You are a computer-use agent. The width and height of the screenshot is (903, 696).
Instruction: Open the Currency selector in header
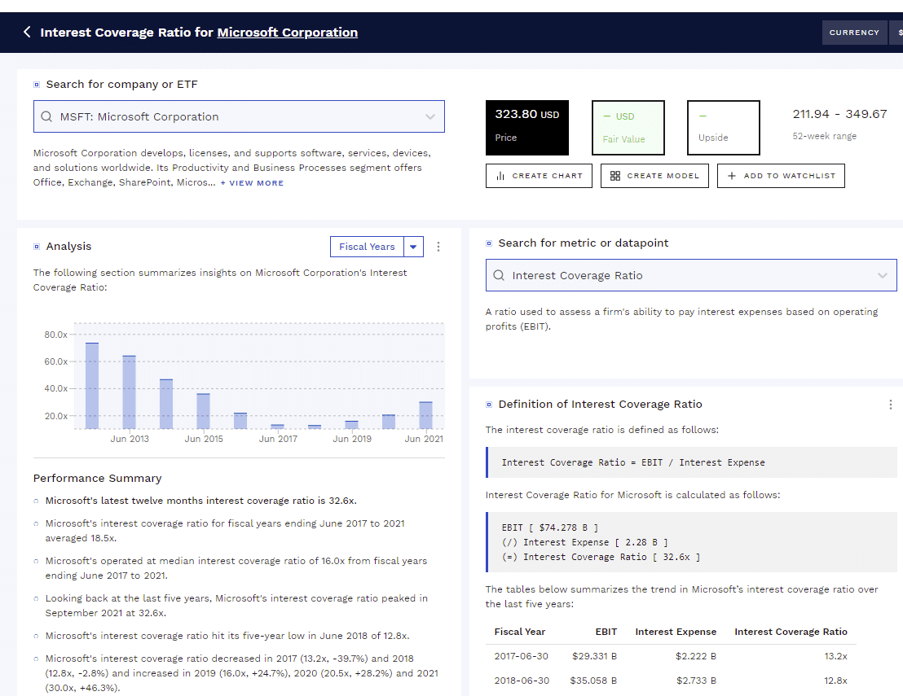854,33
